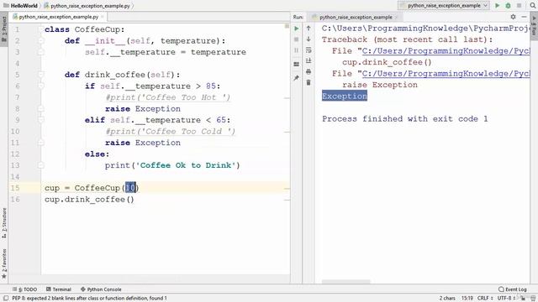Viewport: 538px width, 302px height.
Task: Open the Python Console tool window
Action: 101,289
